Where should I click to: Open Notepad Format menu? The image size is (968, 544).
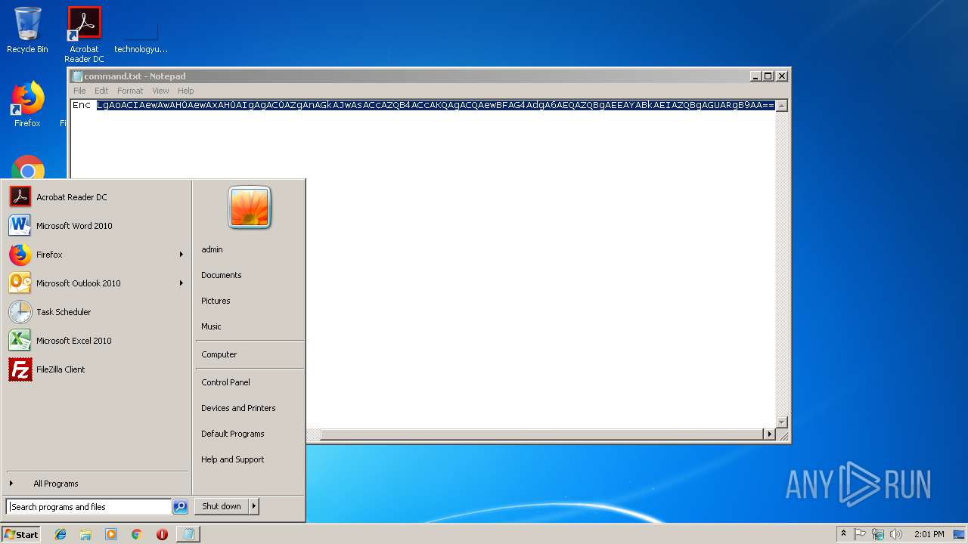pyautogui.click(x=130, y=91)
